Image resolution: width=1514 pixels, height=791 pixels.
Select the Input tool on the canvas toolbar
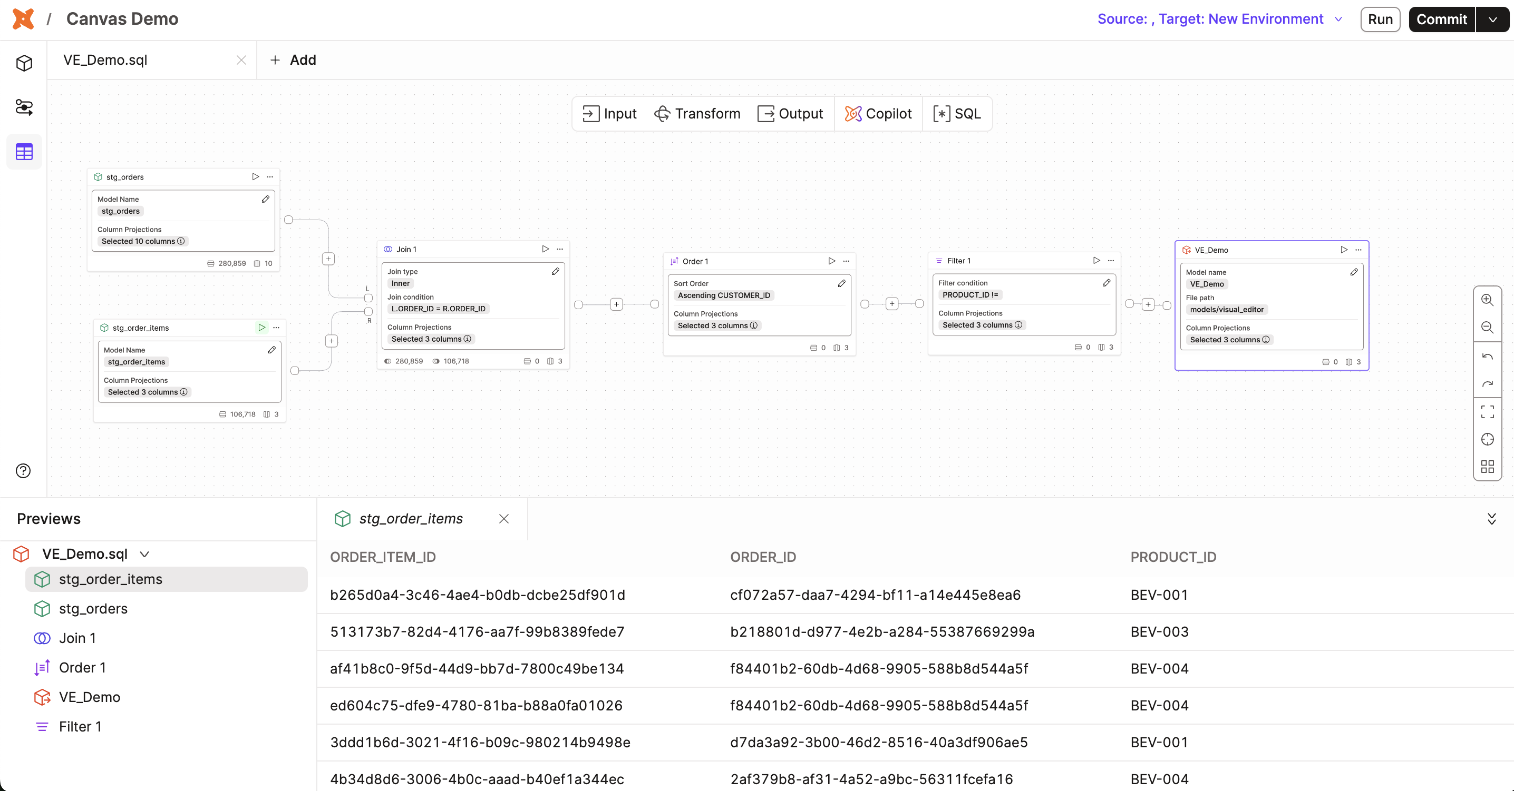point(609,113)
